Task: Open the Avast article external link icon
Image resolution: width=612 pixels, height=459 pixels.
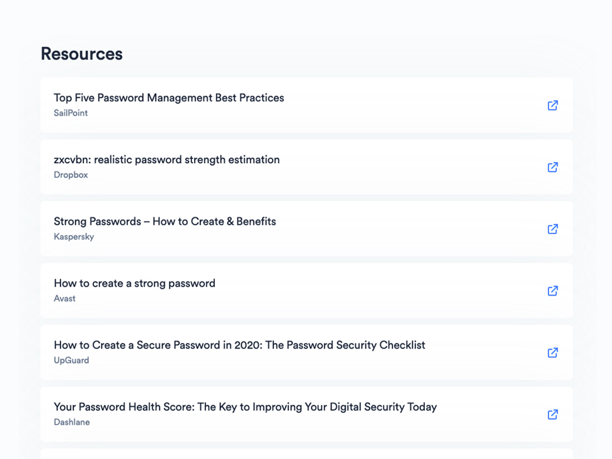Action: (553, 291)
